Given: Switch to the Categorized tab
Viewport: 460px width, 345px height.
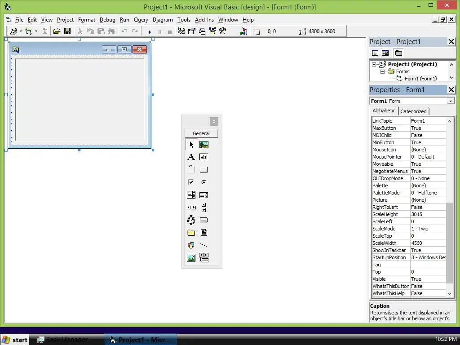Looking at the screenshot, I should pos(413,111).
